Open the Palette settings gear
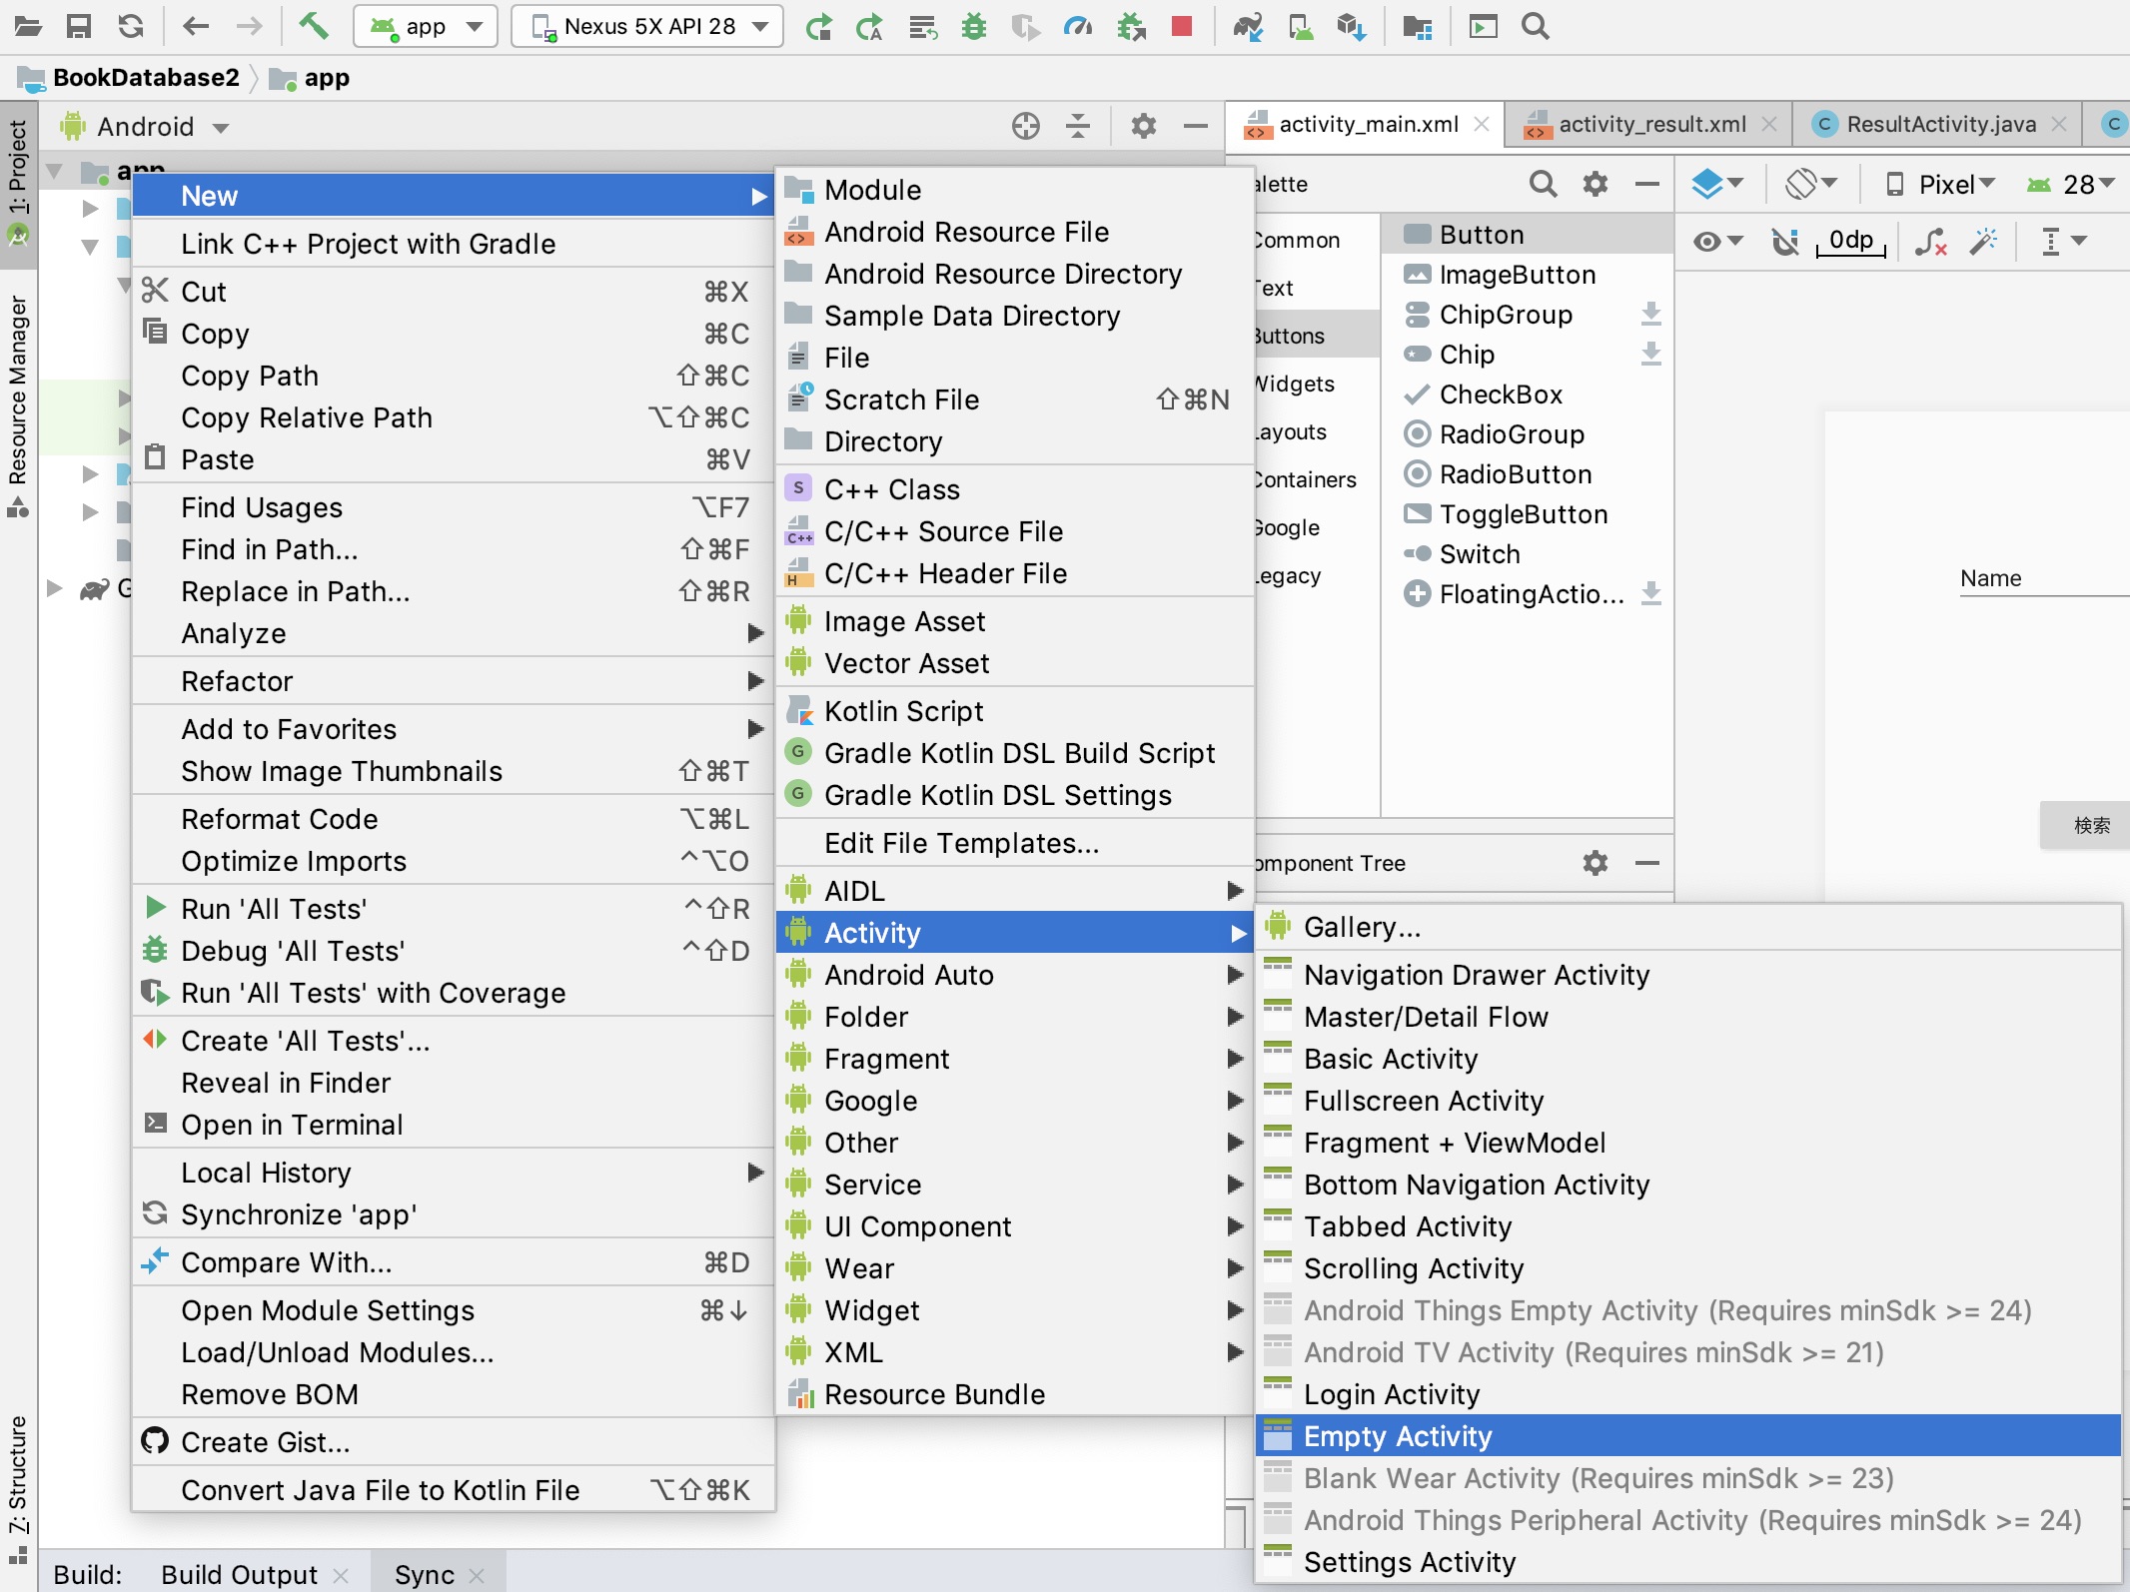The height and width of the screenshot is (1592, 2130). point(1596,184)
